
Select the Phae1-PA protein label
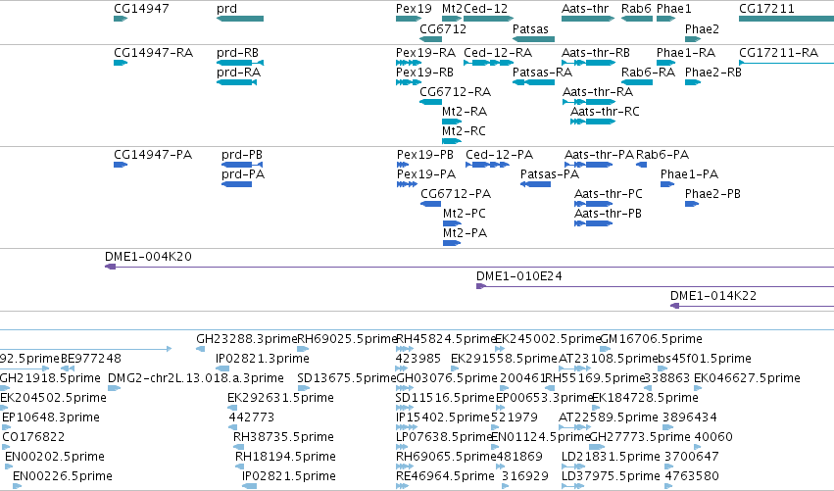pos(689,173)
